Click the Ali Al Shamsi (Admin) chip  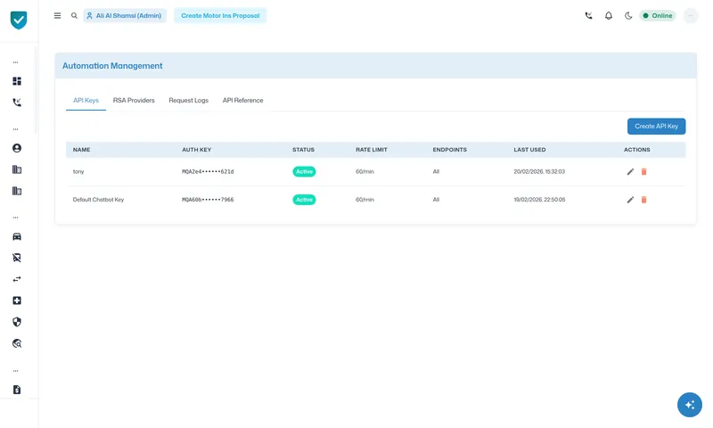coord(125,15)
